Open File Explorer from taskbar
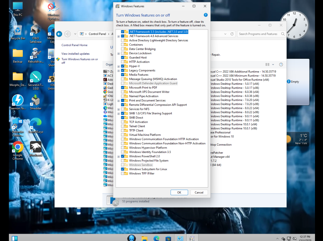323x241 pixels. 144,238
